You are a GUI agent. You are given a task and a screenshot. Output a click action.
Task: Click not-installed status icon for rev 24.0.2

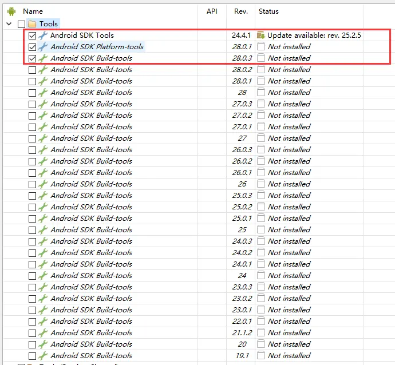(261, 253)
